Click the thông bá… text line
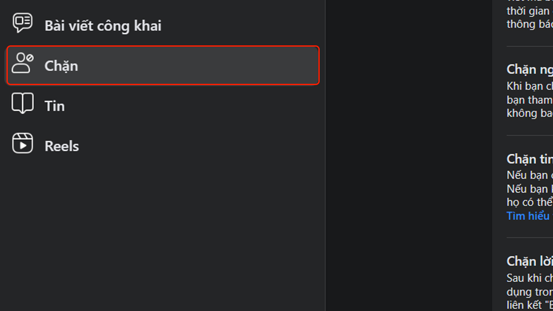This screenshot has height=311, width=553. (x=530, y=24)
